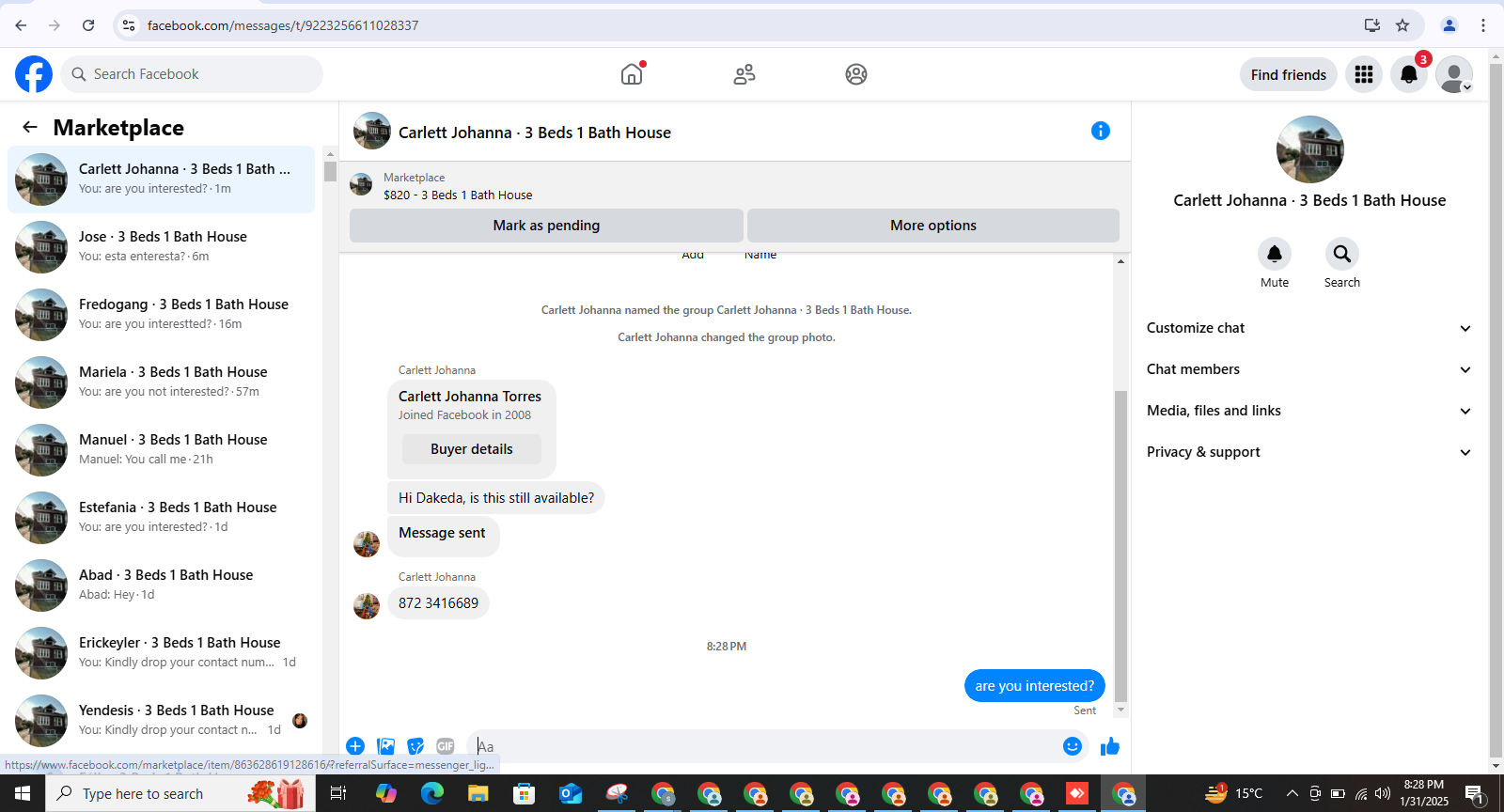1504x812 pixels.
Task: Click the Windows taskbar search box
Action: point(179,793)
